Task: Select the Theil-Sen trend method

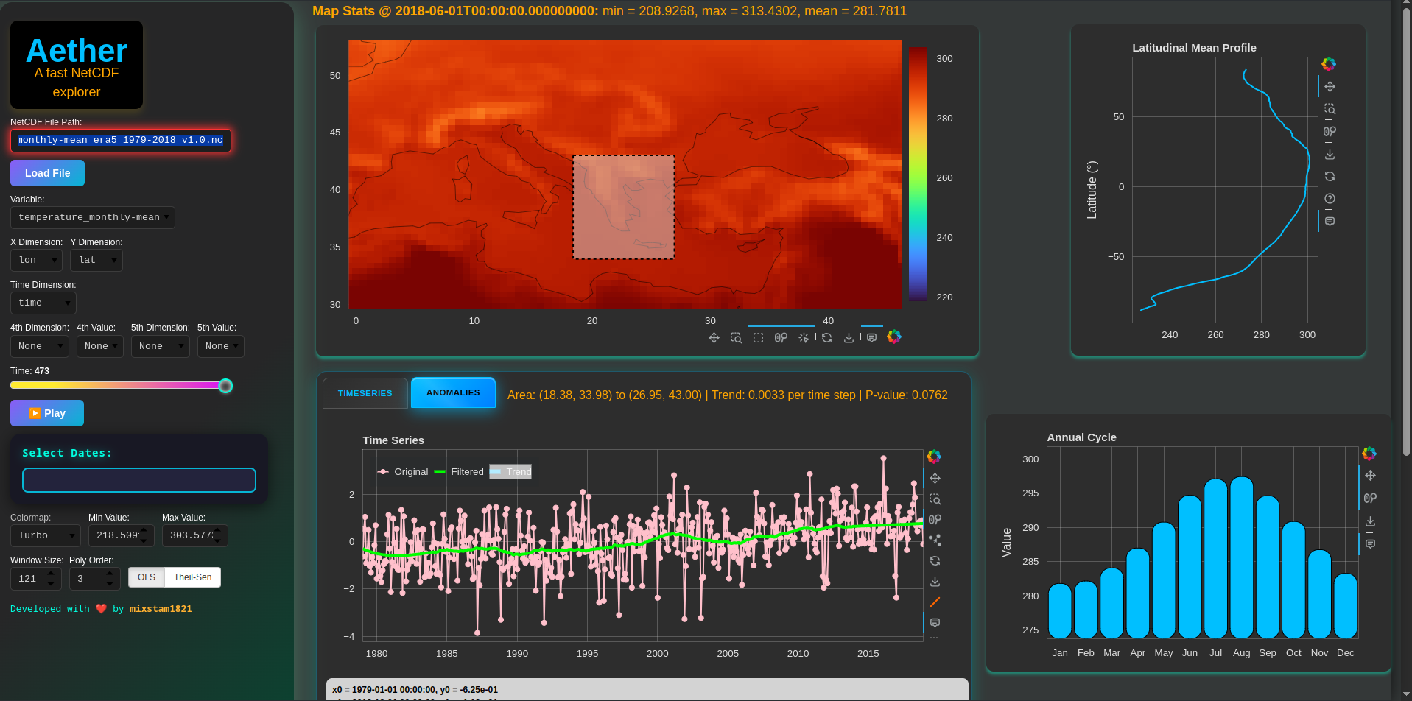Action: (192, 577)
